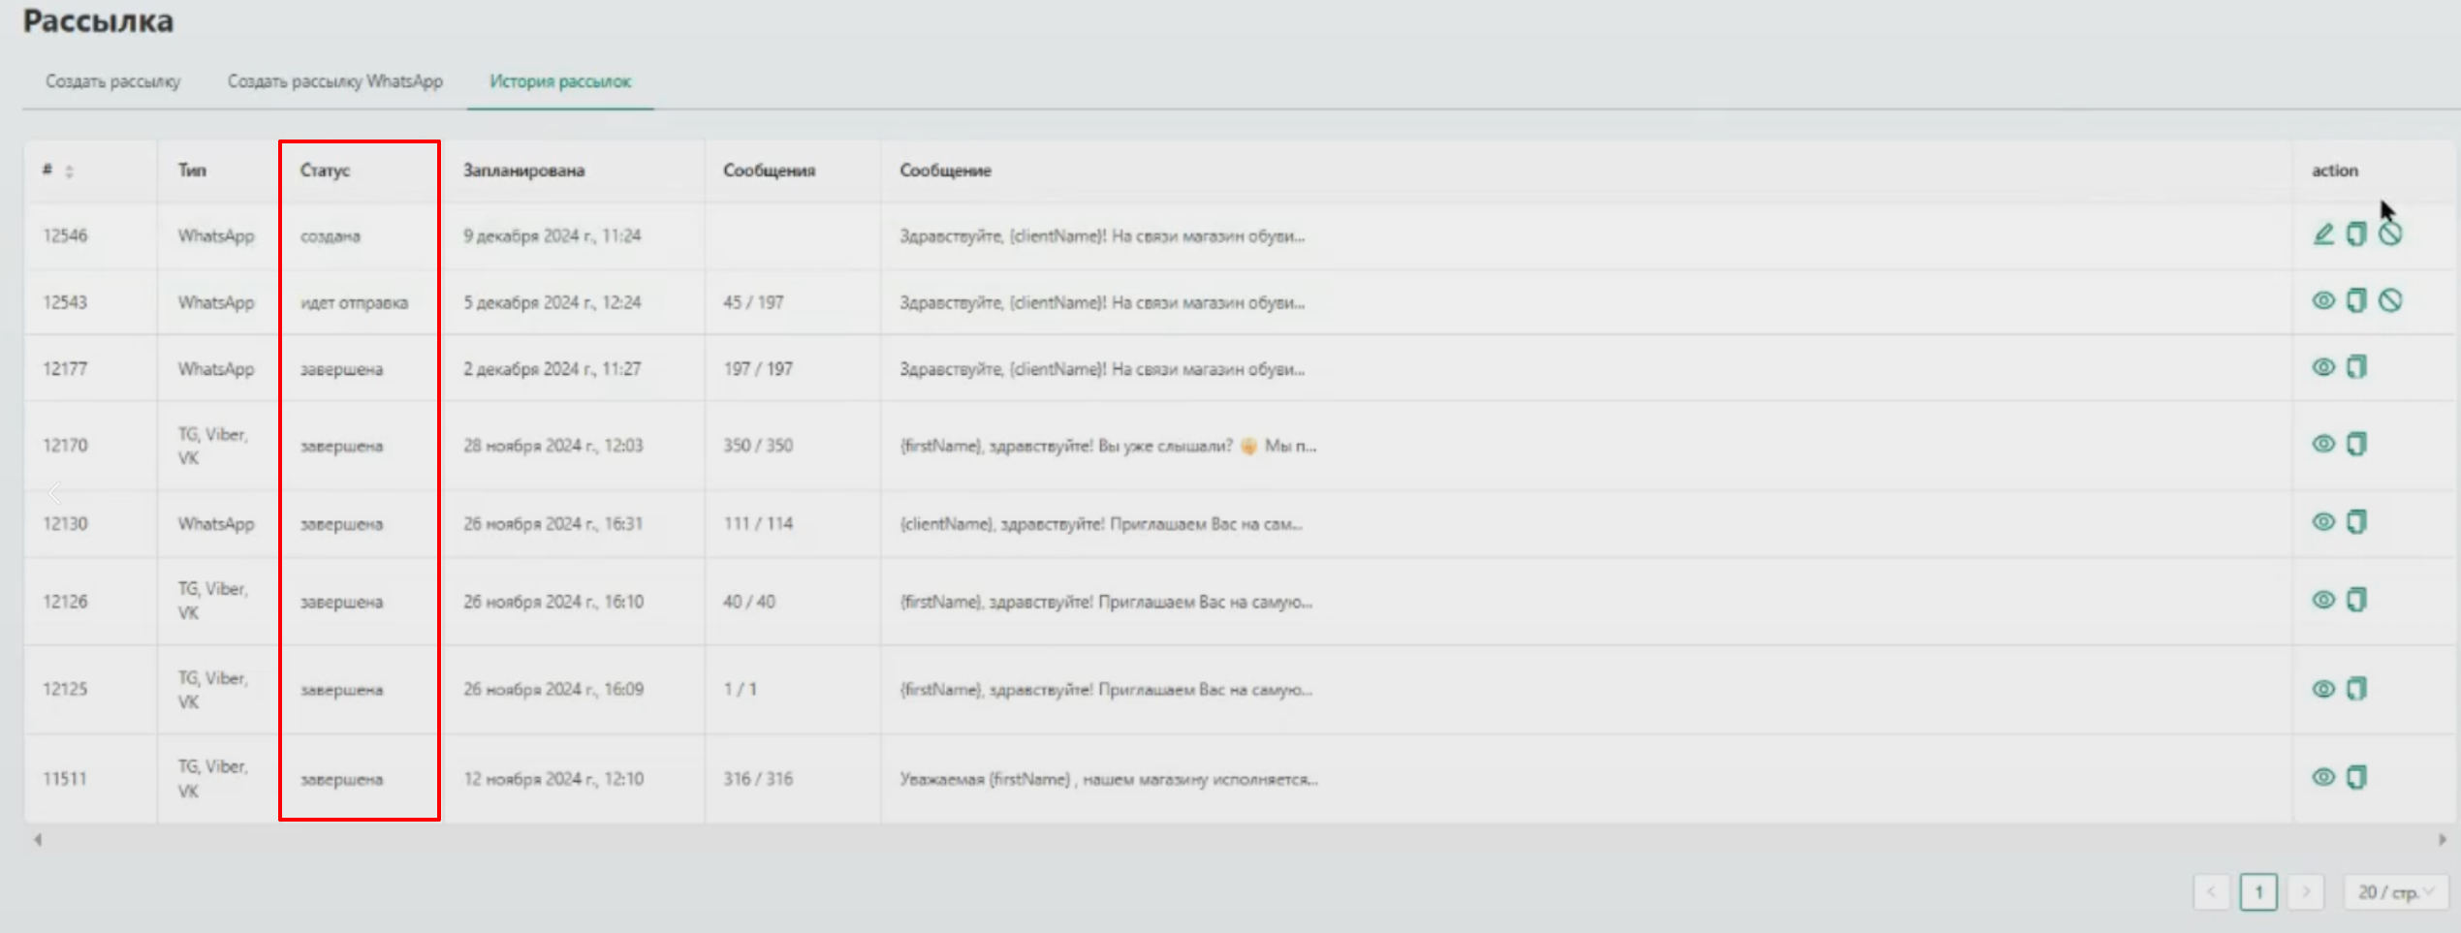The width and height of the screenshot is (2461, 933).
Task: View mailing 12130 via the eye icon
Action: point(2323,522)
